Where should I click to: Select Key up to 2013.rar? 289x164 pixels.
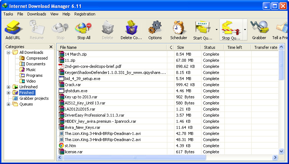pos(168,97)
